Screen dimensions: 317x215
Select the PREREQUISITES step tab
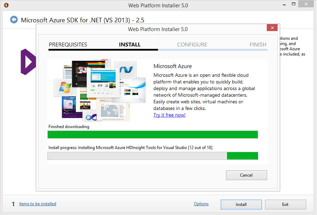pyautogui.click(x=68, y=44)
